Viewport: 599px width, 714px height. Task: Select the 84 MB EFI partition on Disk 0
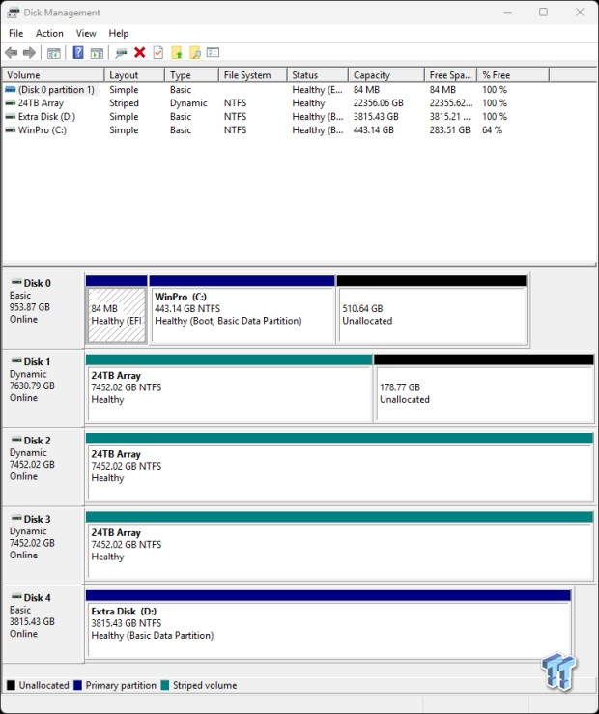click(117, 310)
